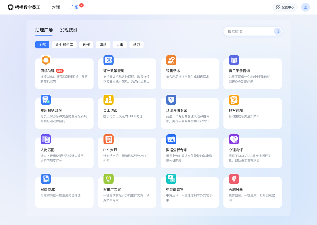
Task: Click the search magnifier button
Action: click(277, 31)
